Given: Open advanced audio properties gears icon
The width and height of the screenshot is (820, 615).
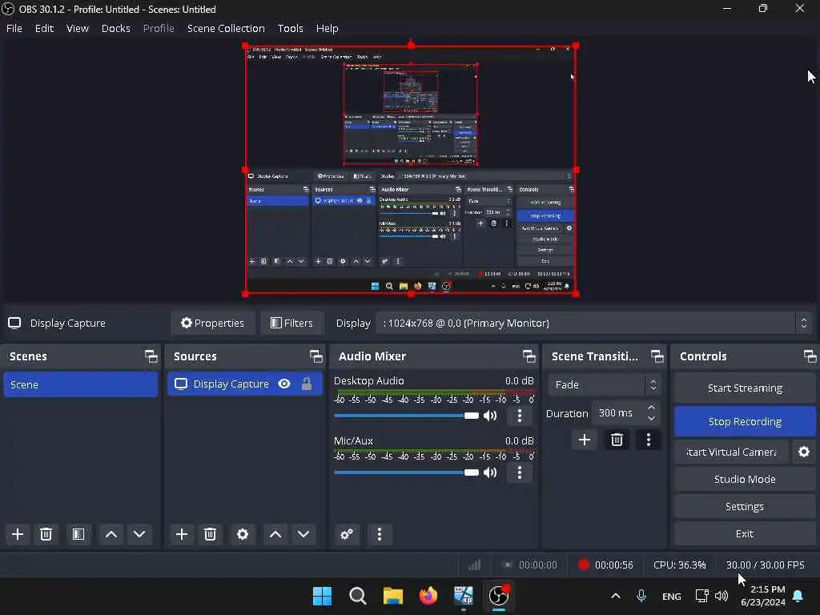Looking at the screenshot, I should click(347, 534).
